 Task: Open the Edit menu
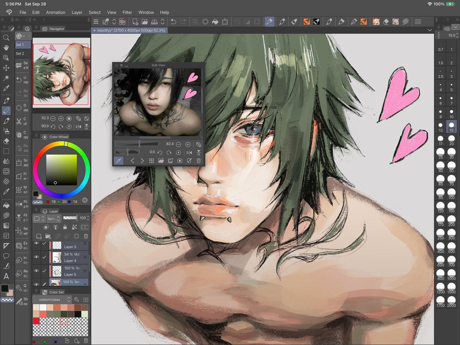click(36, 12)
